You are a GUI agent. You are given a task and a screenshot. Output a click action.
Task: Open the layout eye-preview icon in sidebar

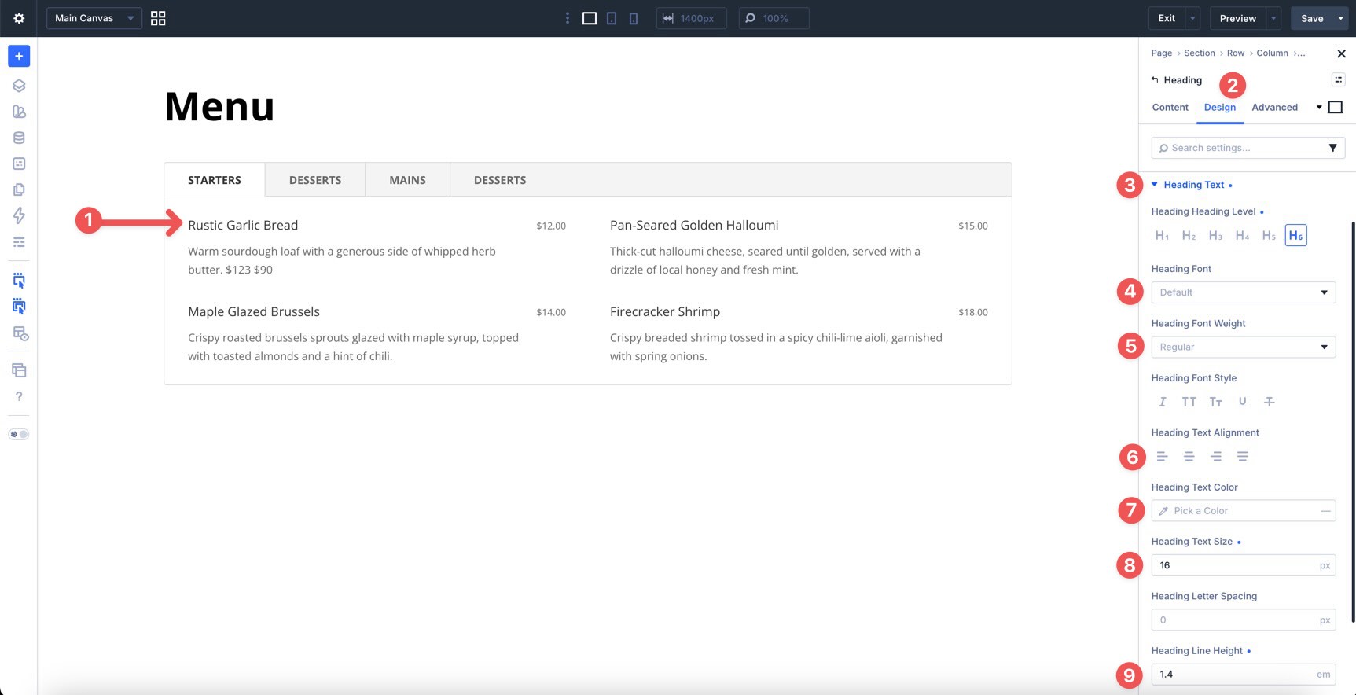tap(20, 333)
